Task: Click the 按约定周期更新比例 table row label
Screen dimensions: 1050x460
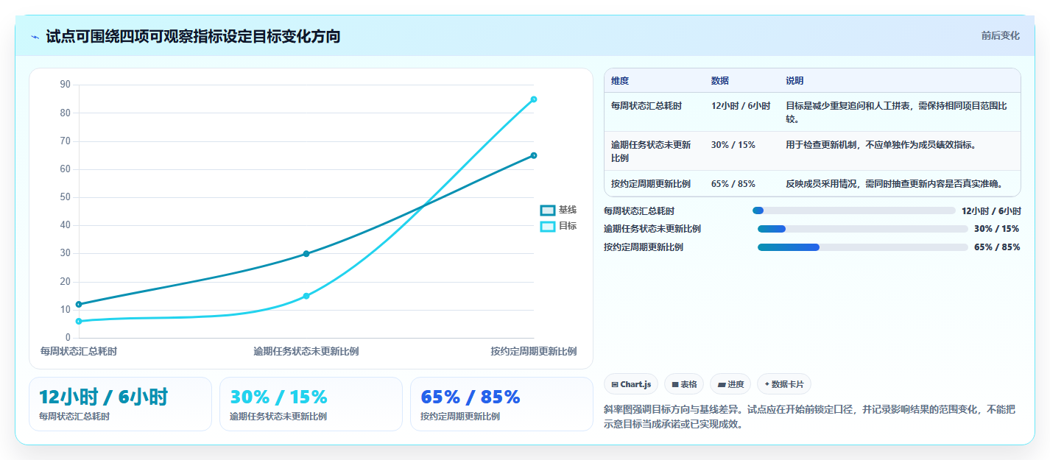Action: point(651,184)
